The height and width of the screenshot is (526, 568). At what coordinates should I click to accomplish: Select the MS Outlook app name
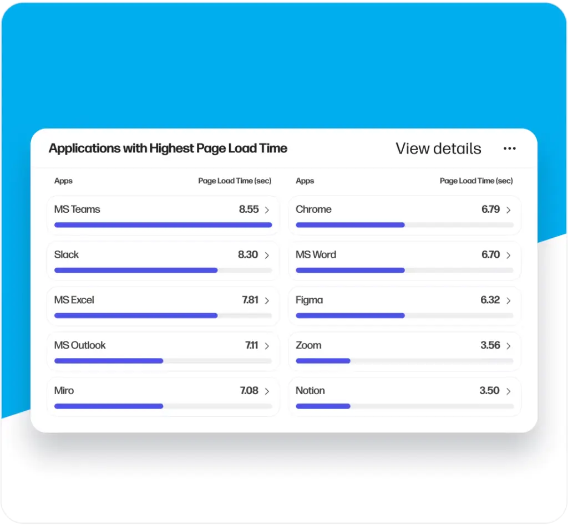[x=80, y=345]
